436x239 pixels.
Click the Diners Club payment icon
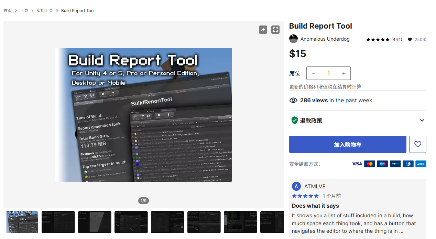coord(408,164)
